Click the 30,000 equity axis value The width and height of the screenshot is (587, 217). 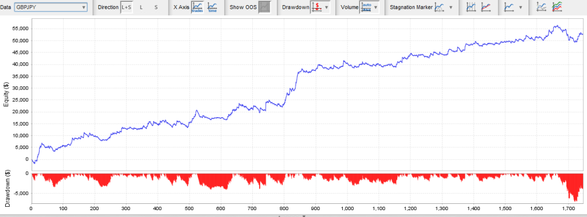pyautogui.click(x=21, y=88)
